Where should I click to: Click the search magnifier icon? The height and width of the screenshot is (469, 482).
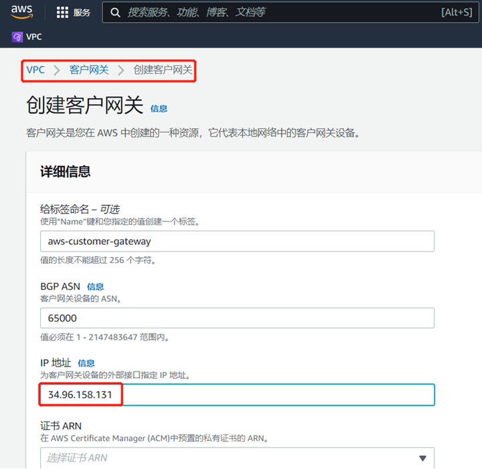pyautogui.click(x=115, y=13)
